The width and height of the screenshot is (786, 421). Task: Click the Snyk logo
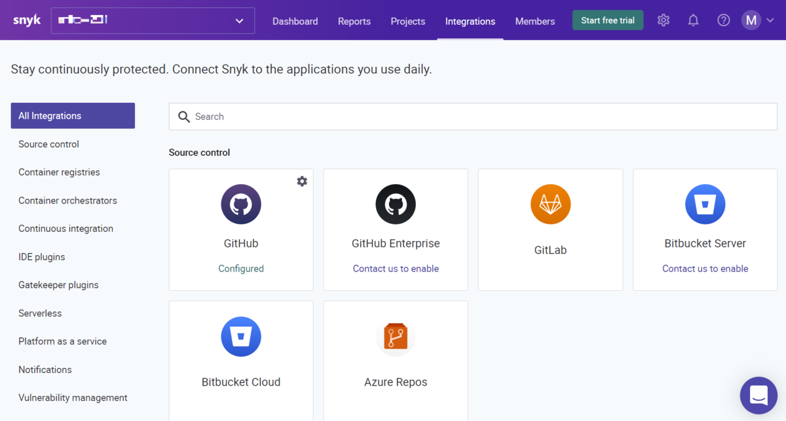pyautogui.click(x=27, y=20)
